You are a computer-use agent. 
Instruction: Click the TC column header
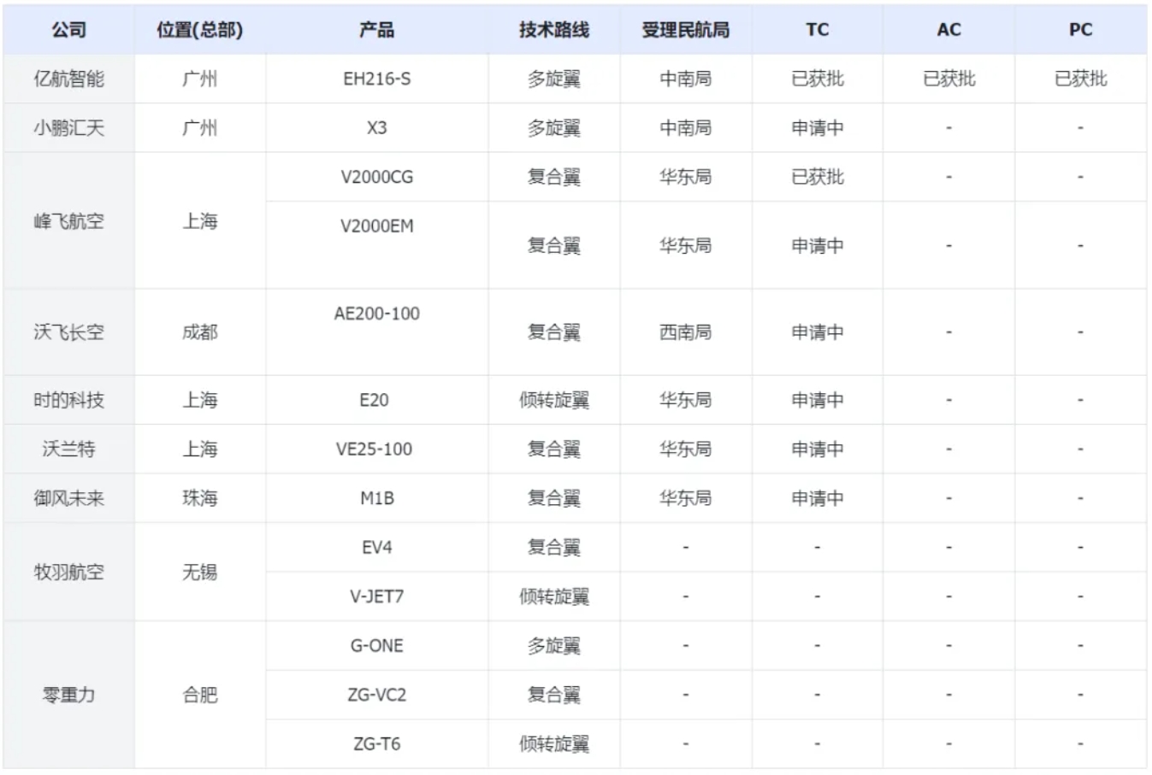click(x=818, y=30)
